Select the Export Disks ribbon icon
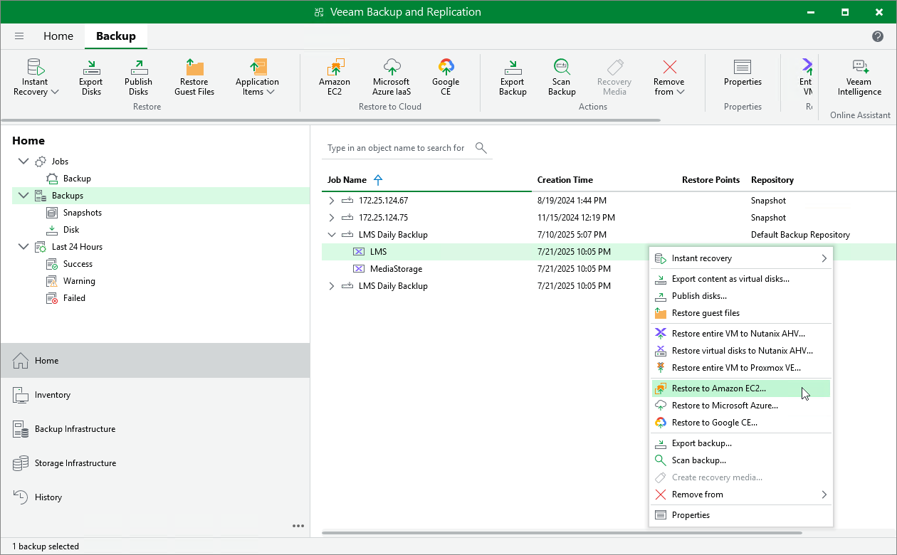The width and height of the screenshot is (897, 555). (x=90, y=75)
